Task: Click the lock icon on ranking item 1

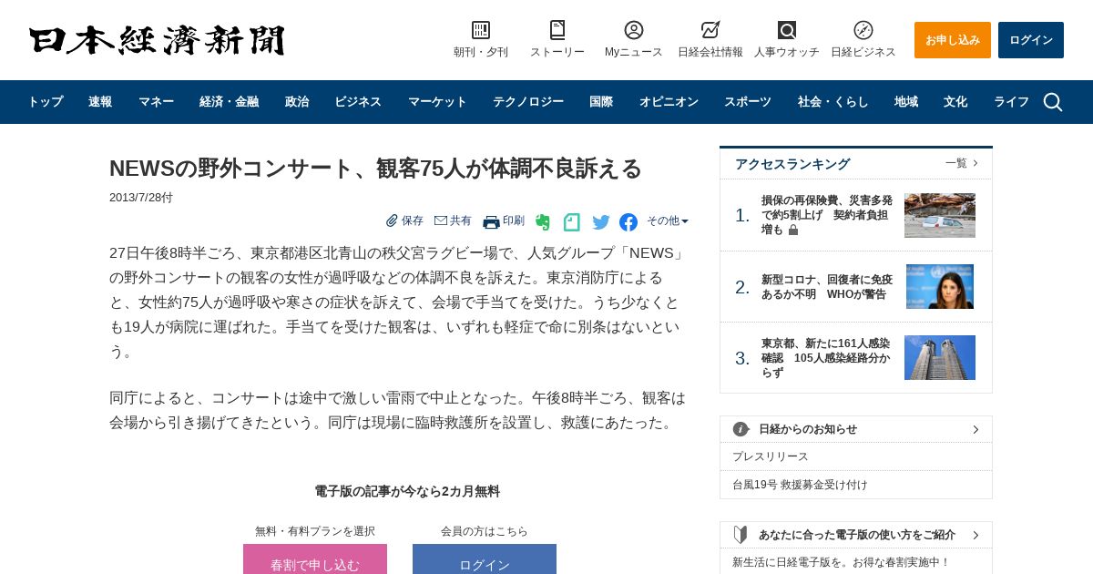Action: [793, 231]
